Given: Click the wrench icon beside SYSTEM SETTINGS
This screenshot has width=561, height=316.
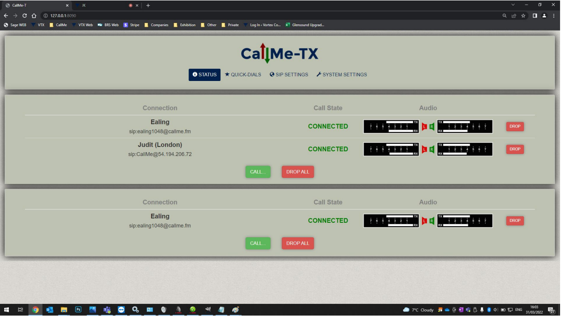Looking at the screenshot, I should pos(318,74).
